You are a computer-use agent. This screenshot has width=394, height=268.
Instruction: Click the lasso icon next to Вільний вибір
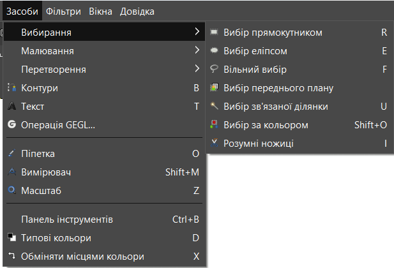pos(214,69)
